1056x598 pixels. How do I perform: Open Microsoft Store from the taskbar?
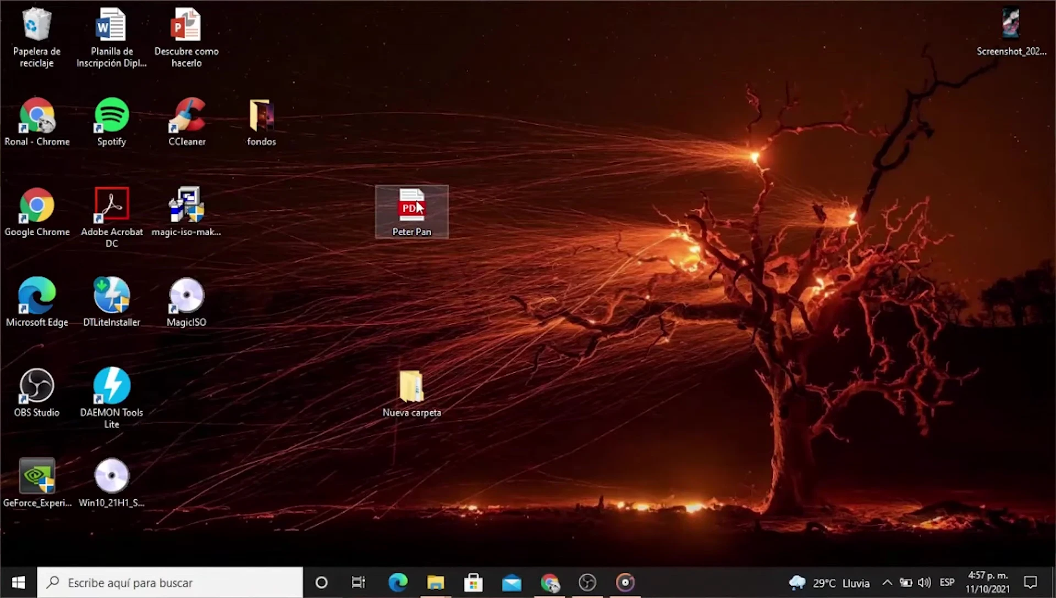(x=473, y=583)
